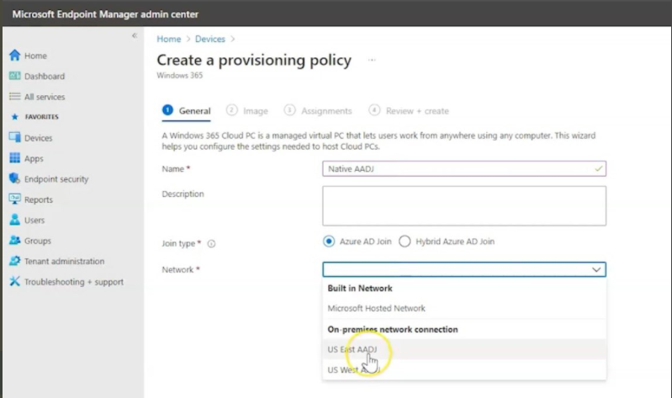672x398 pixels.
Task: Collapse the sidebar with double-chevron icon
Action: [x=135, y=35]
